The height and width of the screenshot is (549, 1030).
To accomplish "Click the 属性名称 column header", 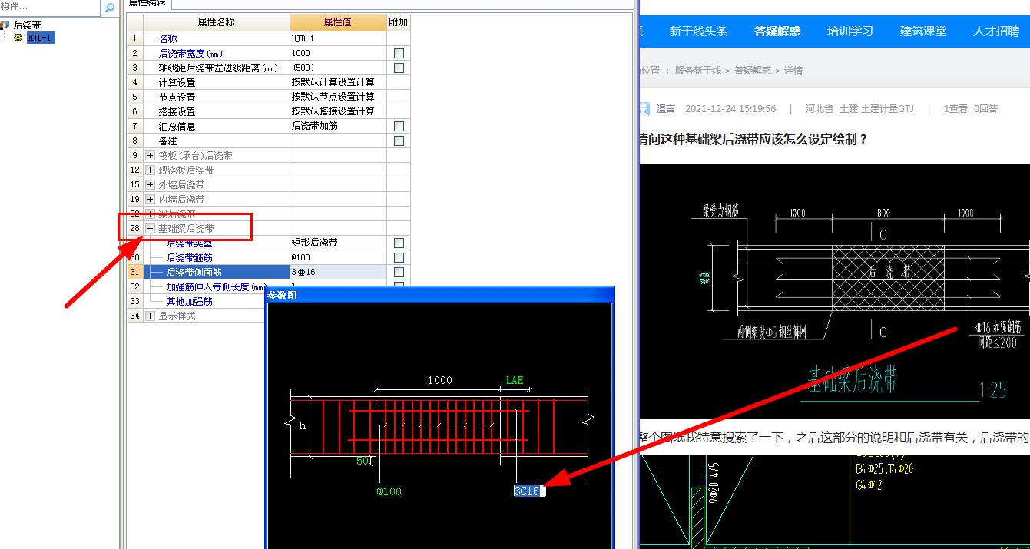I will point(216,22).
